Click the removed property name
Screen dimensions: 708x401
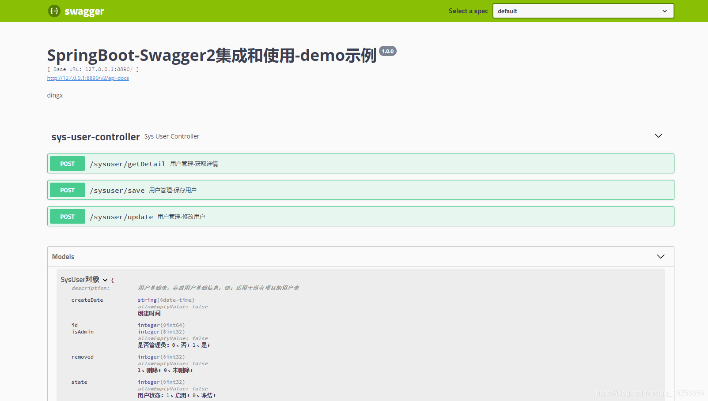(83, 357)
